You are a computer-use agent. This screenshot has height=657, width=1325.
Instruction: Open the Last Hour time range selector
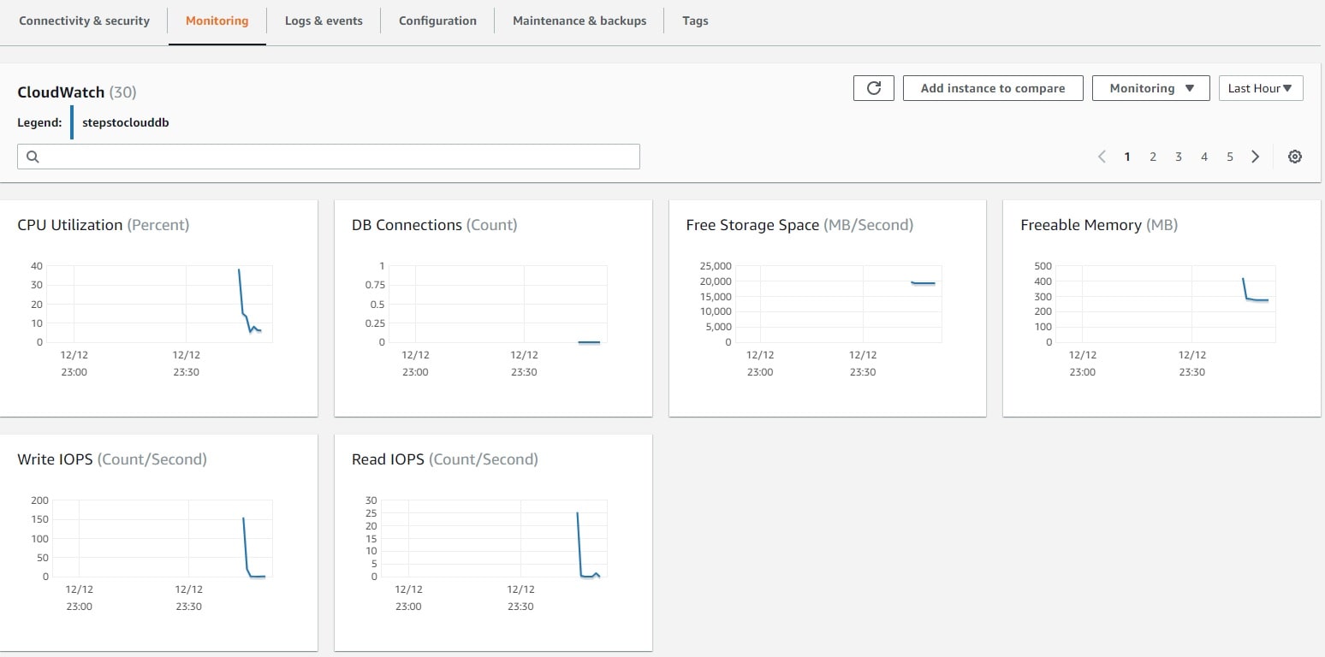(1260, 87)
